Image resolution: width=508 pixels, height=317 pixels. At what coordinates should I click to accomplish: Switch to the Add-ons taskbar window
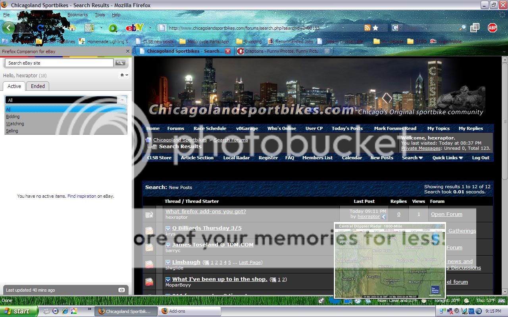click(189, 311)
